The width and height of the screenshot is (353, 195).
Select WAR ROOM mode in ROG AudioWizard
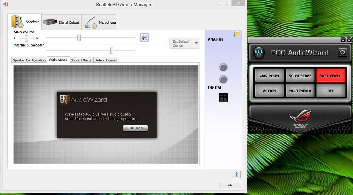tap(269, 76)
